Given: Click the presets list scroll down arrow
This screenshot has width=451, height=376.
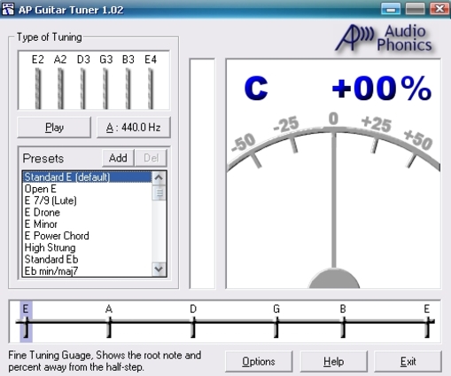Looking at the screenshot, I should 159,270.
